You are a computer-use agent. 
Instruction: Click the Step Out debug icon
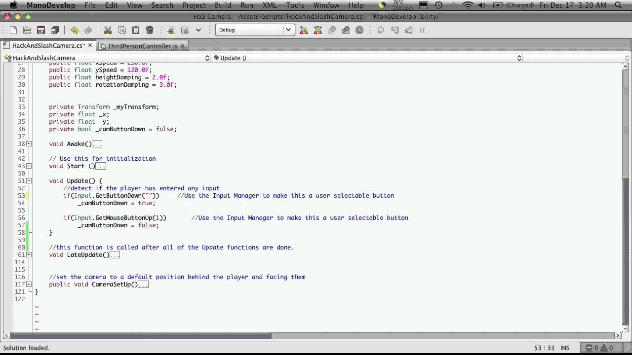(x=408, y=30)
